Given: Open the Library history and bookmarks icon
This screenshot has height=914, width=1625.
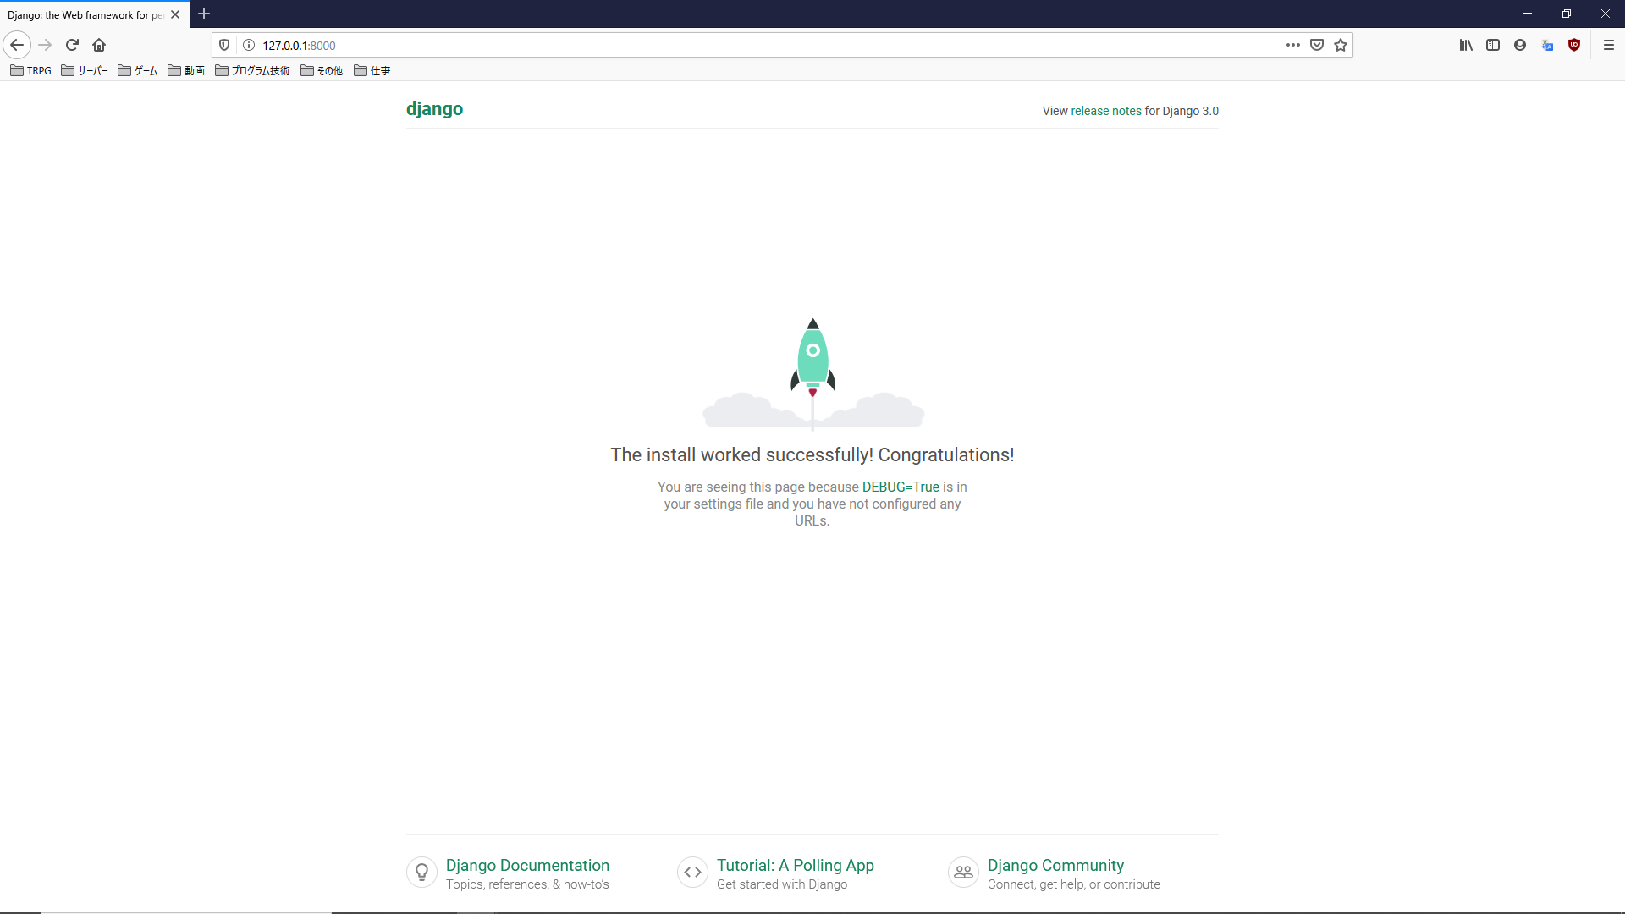Looking at the screenshot, I should (x=1466, y=45).
